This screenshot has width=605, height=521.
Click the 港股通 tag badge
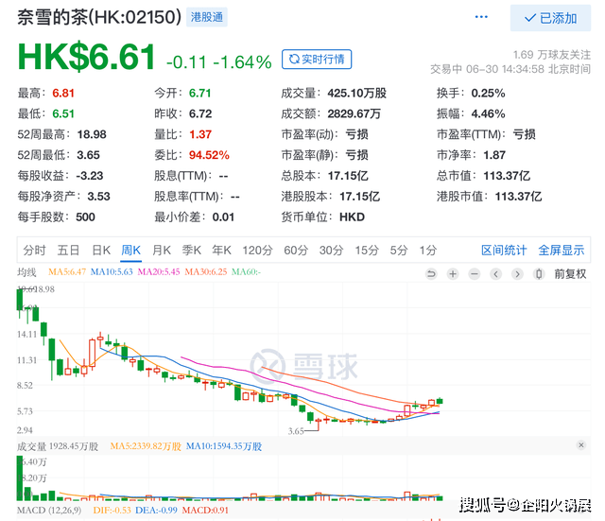[207, 17]
